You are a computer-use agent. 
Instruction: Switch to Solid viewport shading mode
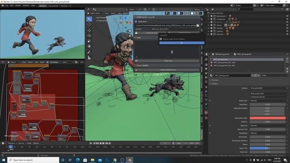192,13
